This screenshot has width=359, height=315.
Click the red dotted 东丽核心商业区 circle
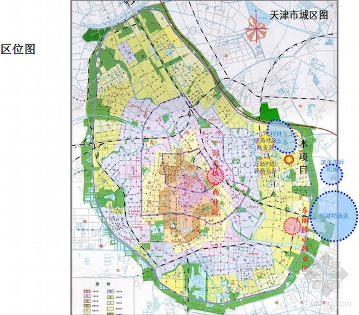pos(292,226)
